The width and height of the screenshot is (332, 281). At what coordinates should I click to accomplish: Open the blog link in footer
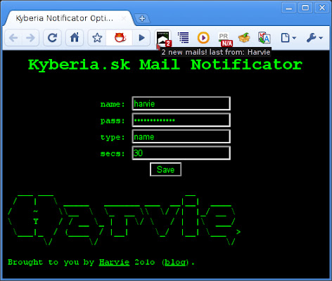pyautogui.click(x=175, y=262)
